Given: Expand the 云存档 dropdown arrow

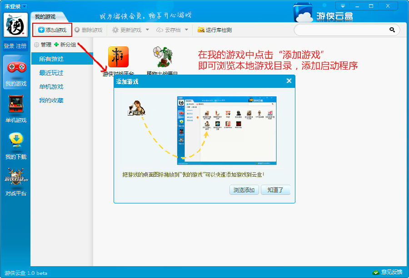Looking at the screenshot, I should (x=186, y=30).
